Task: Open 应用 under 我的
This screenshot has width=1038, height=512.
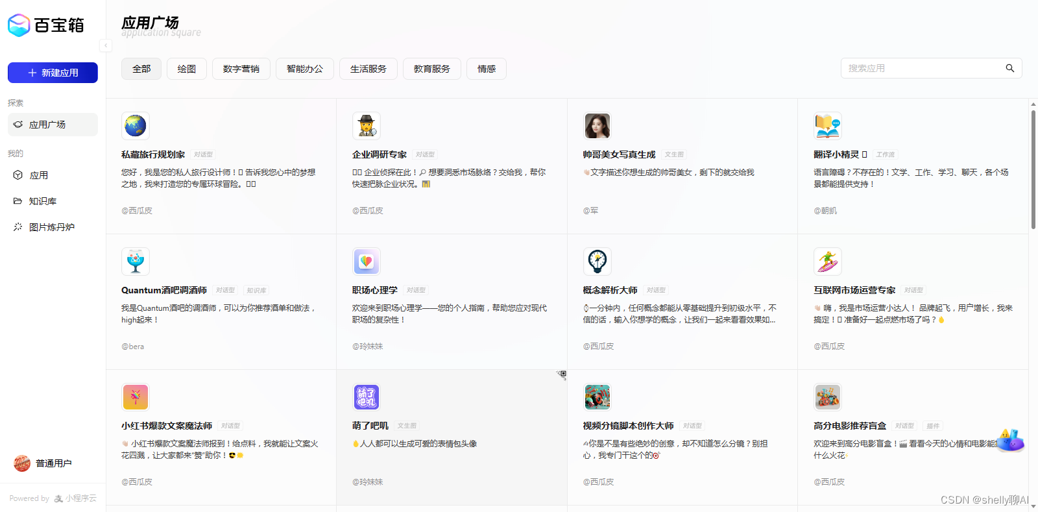Action: (53, 175)
